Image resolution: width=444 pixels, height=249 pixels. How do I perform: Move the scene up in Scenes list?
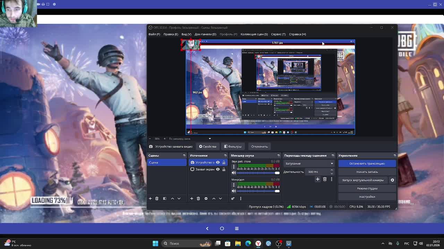point(172,199)
